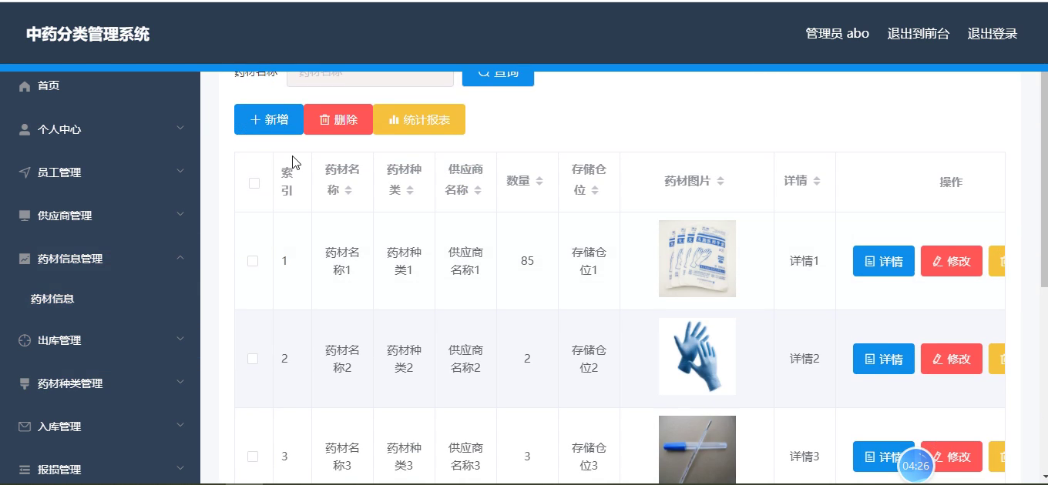The width and height of the screenshot is (1048, 485).
Task: Click the list icon beside 报损管理
Action: pyautogui.click(x=25, y=470)
